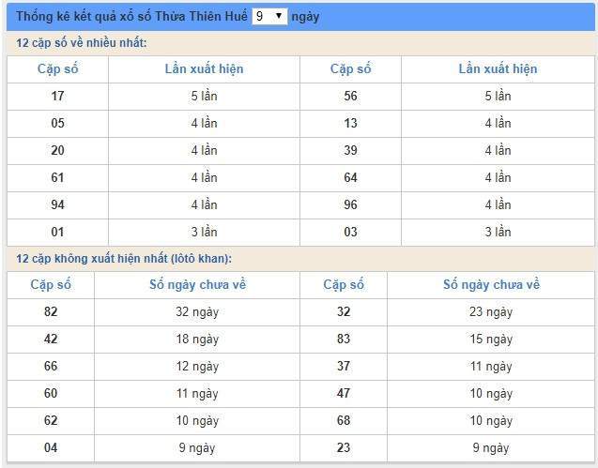Select pair number 66 cell
Image resolution: width=598 pixels, height=468 pixels.
click(x=51, y=367)
